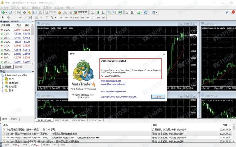Open the Templates dropdown arrow
This screenshot has height=147, width=236.
[x=157, y=12]
